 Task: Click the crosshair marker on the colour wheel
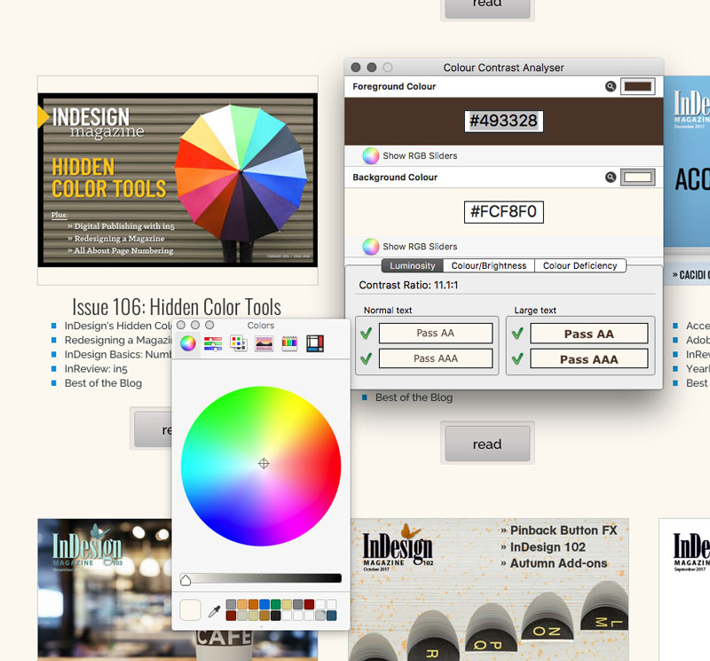[264, 464]
